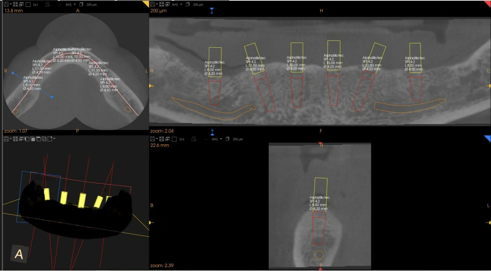Select the first cube orientation icon in 3D toolbar
The width and height of the screenshot is (491, 271).
point(27,139)
